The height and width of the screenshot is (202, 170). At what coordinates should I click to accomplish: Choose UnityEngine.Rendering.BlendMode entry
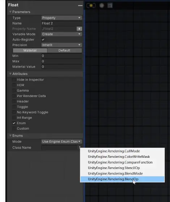(x=122, y=173)
